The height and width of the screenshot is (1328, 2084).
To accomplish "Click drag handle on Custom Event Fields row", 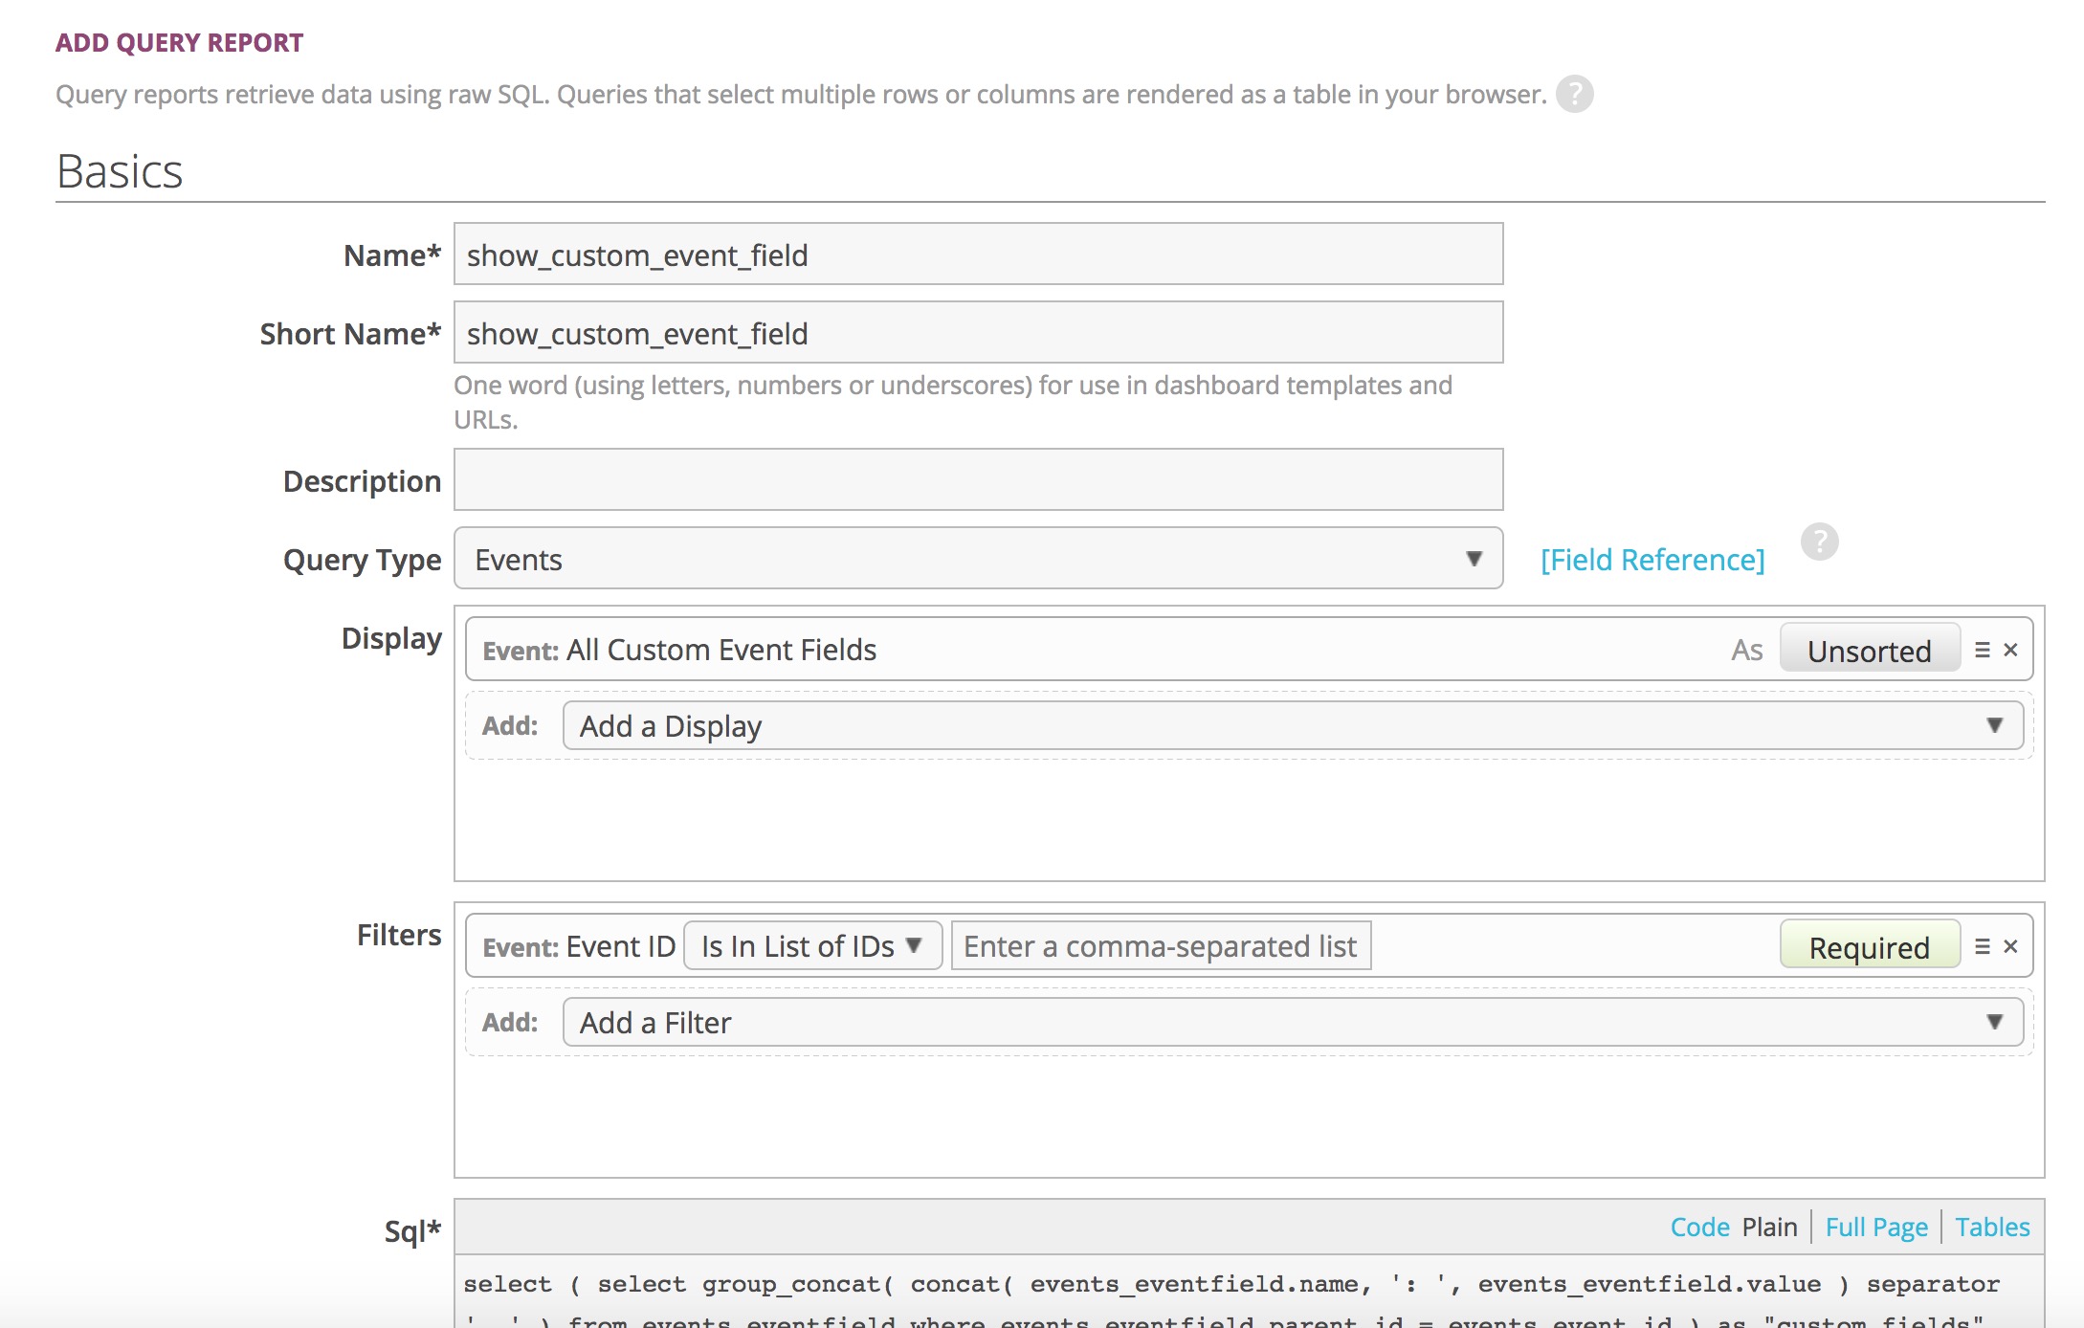I will pyautogui.click(x=1983, y=650).
